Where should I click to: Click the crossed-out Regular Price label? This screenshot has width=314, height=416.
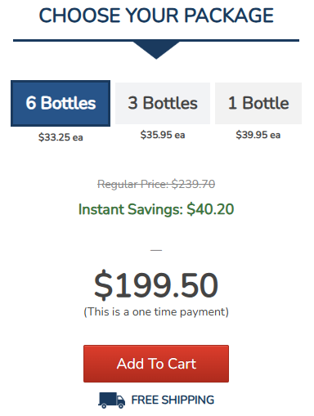point(133,185)
